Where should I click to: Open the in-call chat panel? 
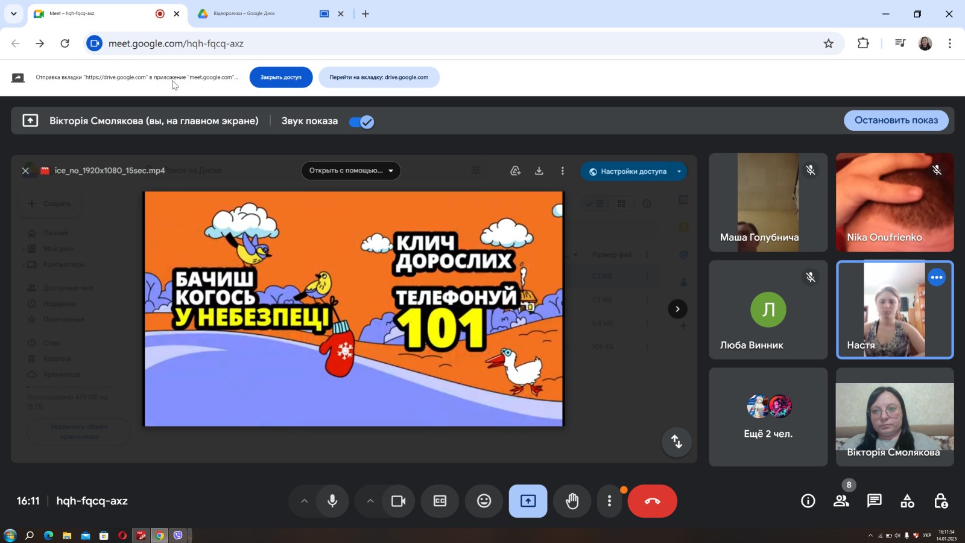coord(874,501)
